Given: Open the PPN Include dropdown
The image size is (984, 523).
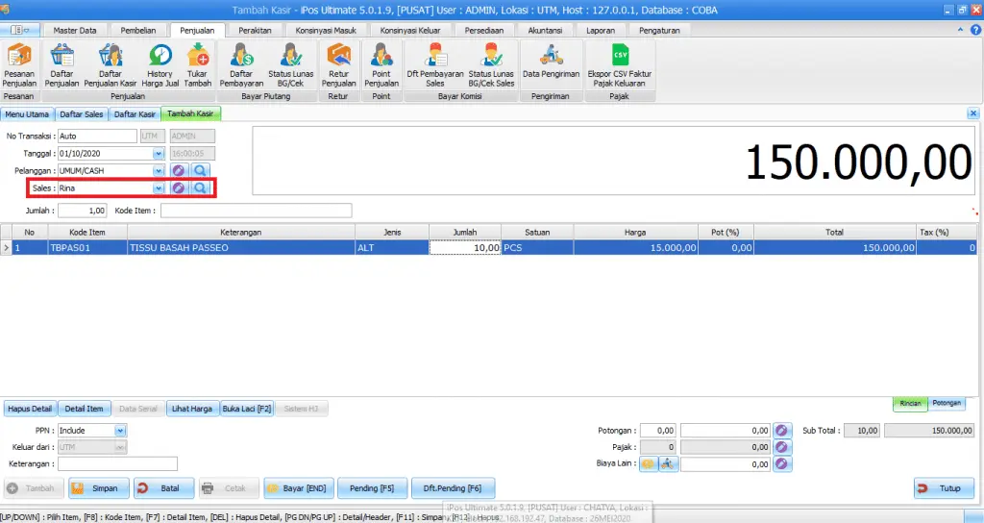Looking at the screenshot, I should pos(120,431).
